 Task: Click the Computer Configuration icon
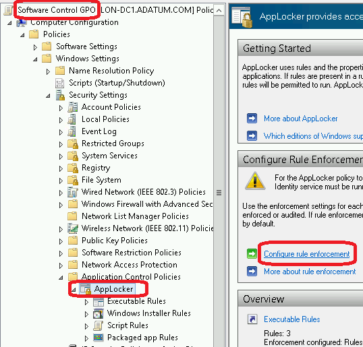(x=22, y=23)
